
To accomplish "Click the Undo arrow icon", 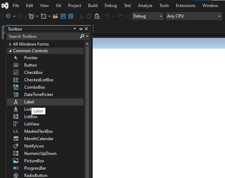I will (x=107, y=16).
